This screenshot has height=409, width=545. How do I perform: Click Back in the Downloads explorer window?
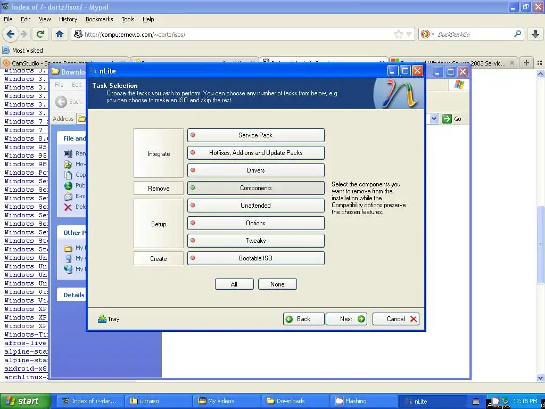click(69, 102)
